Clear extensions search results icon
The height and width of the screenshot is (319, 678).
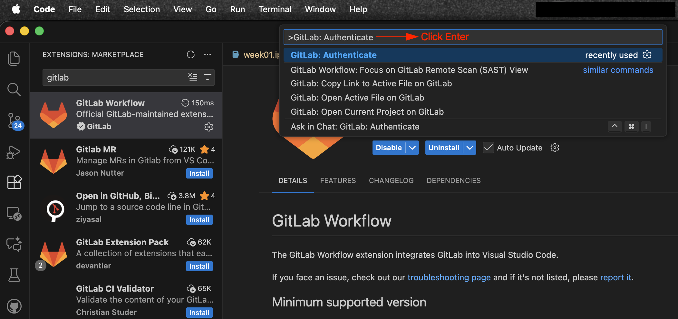coord(193,77)
